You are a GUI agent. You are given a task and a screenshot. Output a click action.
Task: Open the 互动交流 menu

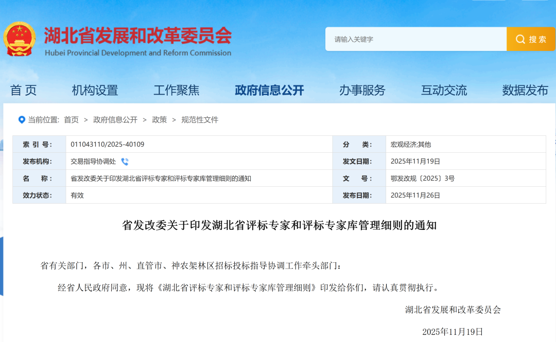click(444, 89)
